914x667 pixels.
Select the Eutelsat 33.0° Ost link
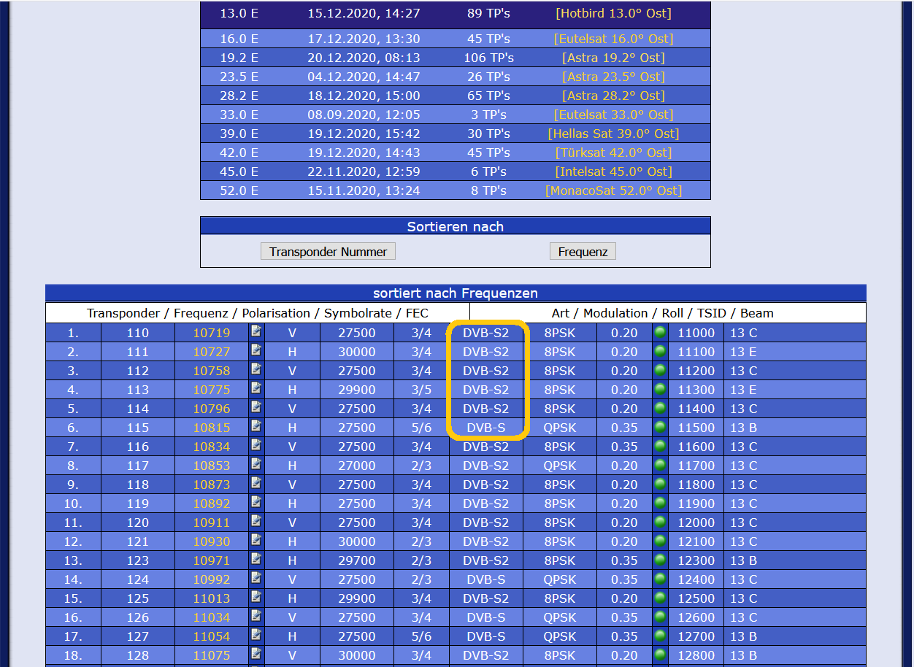click(613, 115)
